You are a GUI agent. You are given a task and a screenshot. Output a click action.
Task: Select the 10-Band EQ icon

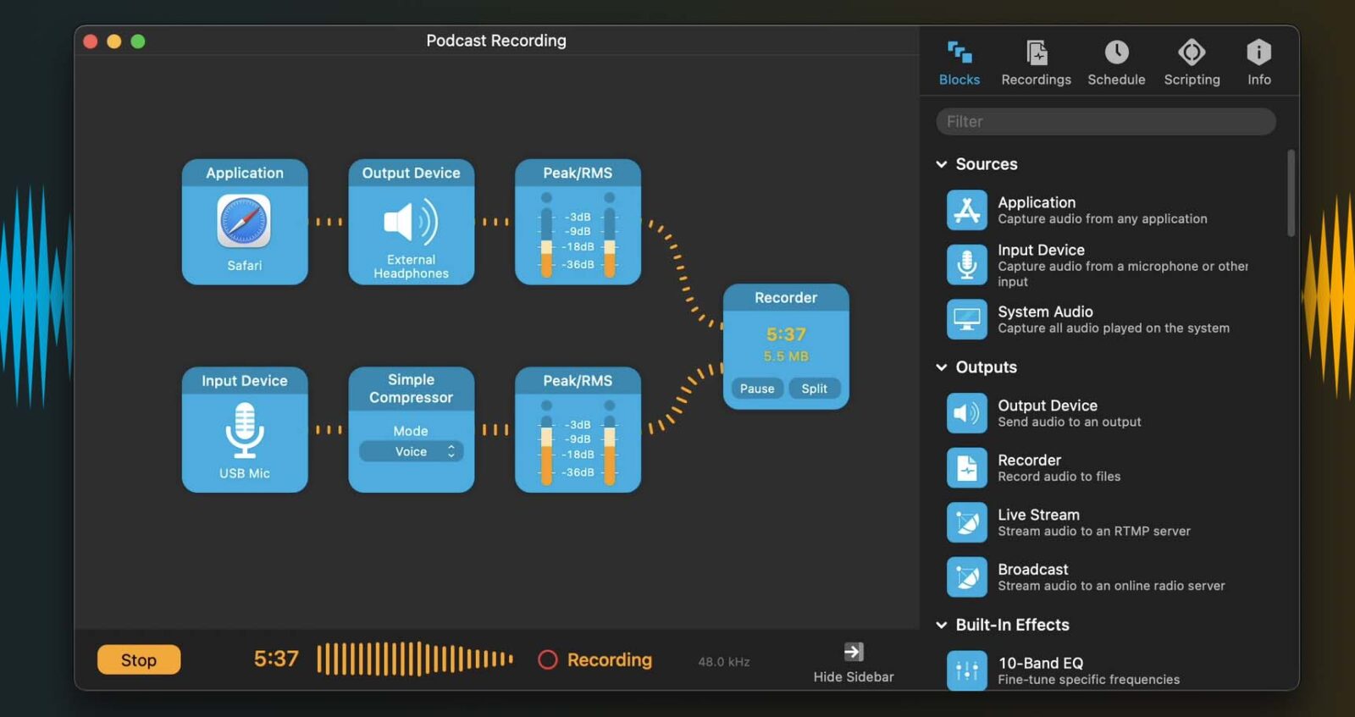pyautogui.click(x=966, y=670)
